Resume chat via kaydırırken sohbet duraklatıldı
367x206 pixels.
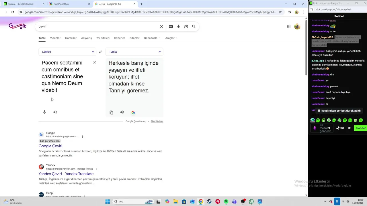(339, 111)
